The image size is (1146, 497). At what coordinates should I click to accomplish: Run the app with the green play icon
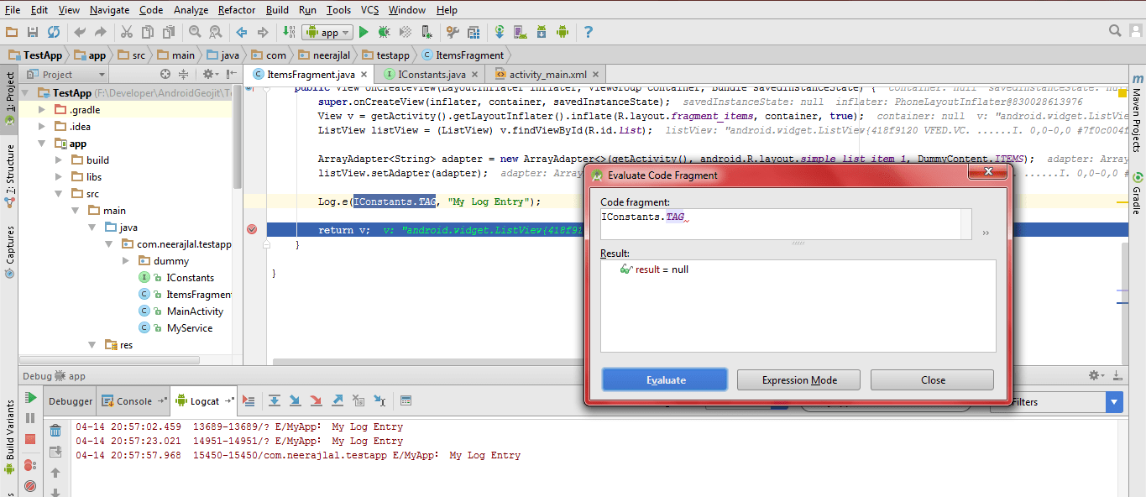point(364,32)
